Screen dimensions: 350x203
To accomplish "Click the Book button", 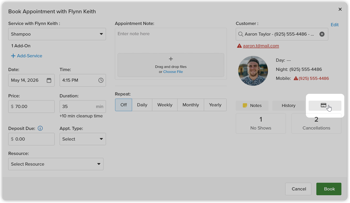I will pos(329,189).
